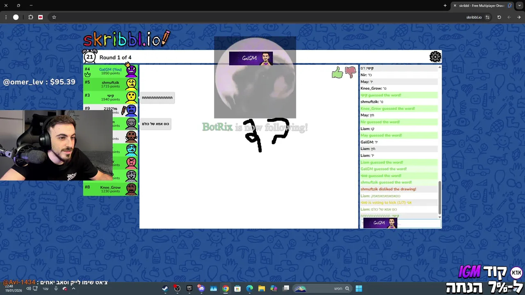
Task: Open site information icon in address bar
Action: [x=487, y=17]
